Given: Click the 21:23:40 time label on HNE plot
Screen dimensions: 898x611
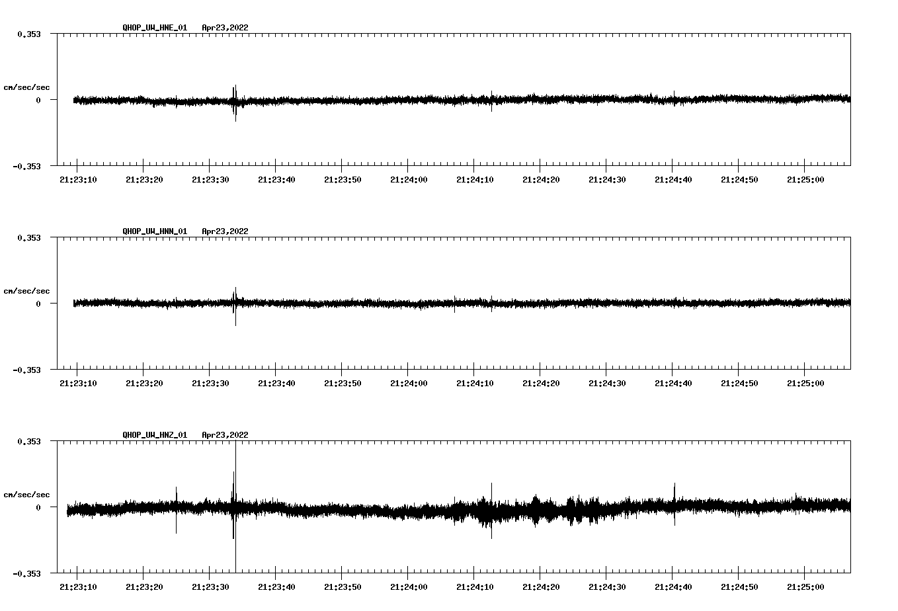Looking at the screenshot, I should [276, 180].
